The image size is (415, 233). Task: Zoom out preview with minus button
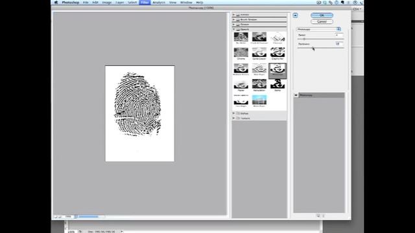(x=56, y=217)
